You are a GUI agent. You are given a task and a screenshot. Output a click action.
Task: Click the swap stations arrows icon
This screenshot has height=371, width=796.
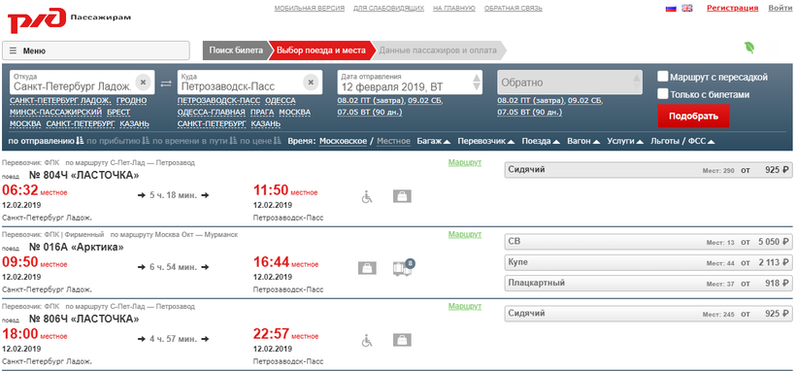[166, 84]
